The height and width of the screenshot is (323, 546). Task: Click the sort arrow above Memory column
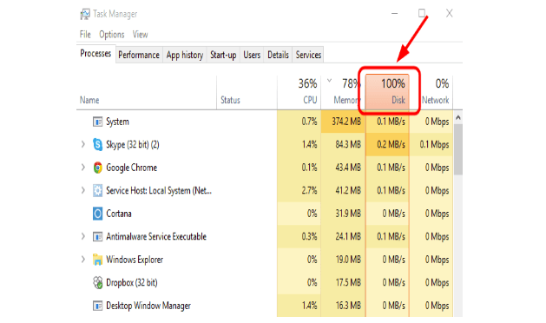329,81
